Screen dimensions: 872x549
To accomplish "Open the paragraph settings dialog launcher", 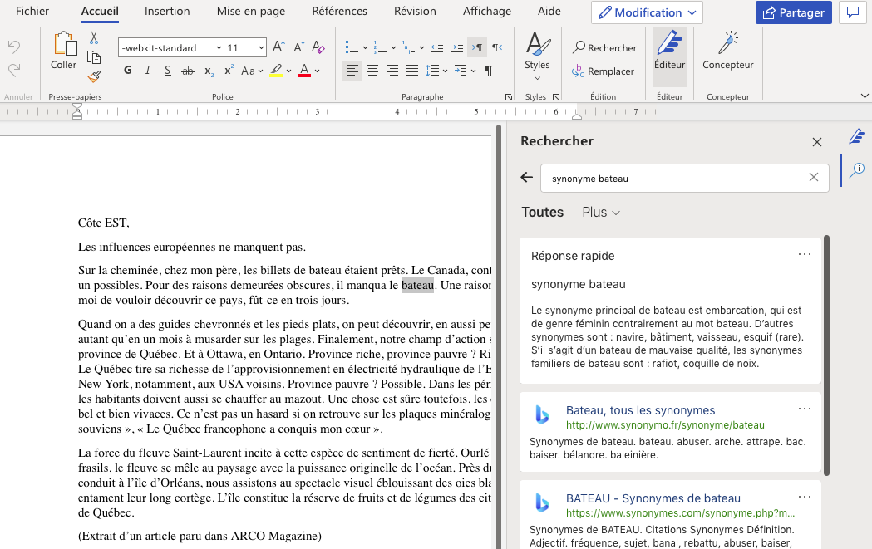I will point(508,97).
